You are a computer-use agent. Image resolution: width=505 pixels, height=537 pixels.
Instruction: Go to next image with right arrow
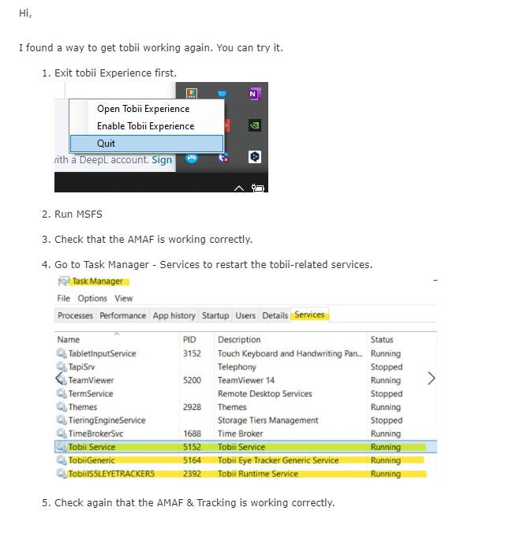pos(432,379)
